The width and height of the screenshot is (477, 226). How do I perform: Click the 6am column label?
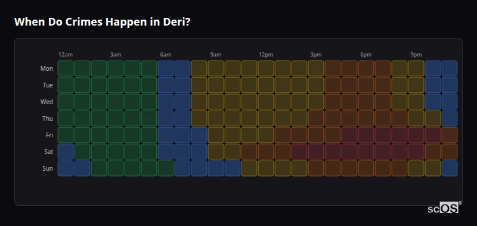(166, 55)
